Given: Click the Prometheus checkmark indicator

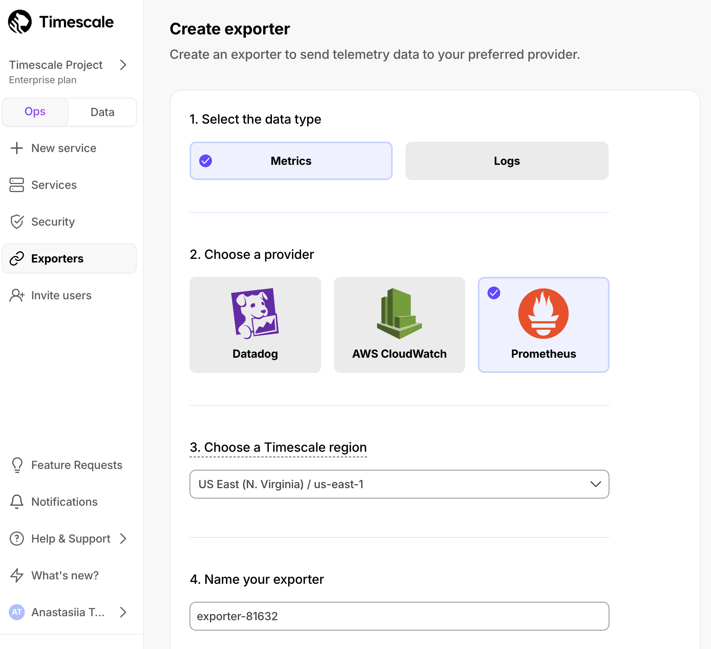Looking at the screenshot, I should pyautogui.click(x=494, y=293).
